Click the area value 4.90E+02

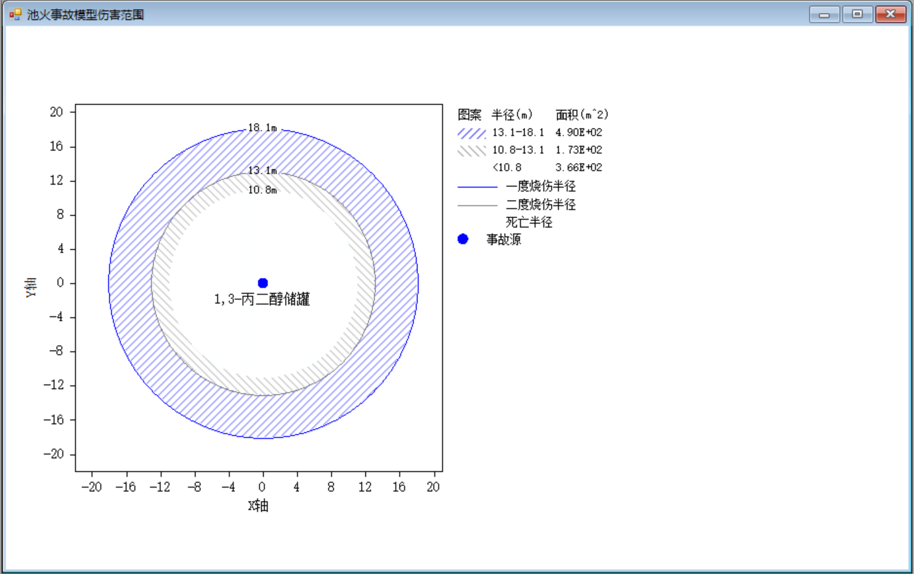(578, 132)
